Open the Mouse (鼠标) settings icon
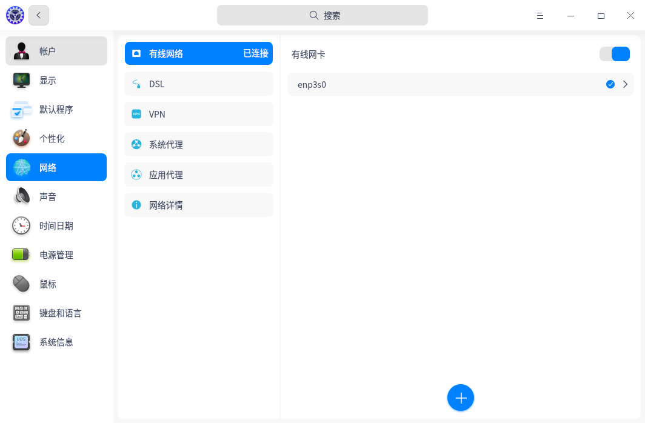This screenshot has height=423, width=645. click(x=22, y=284)
